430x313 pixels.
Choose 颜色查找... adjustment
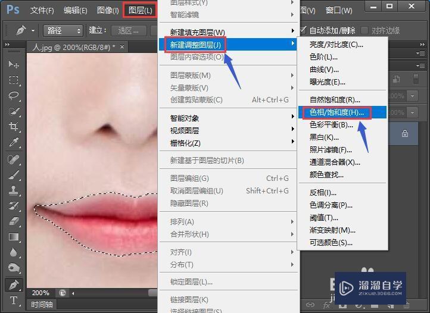342,174
